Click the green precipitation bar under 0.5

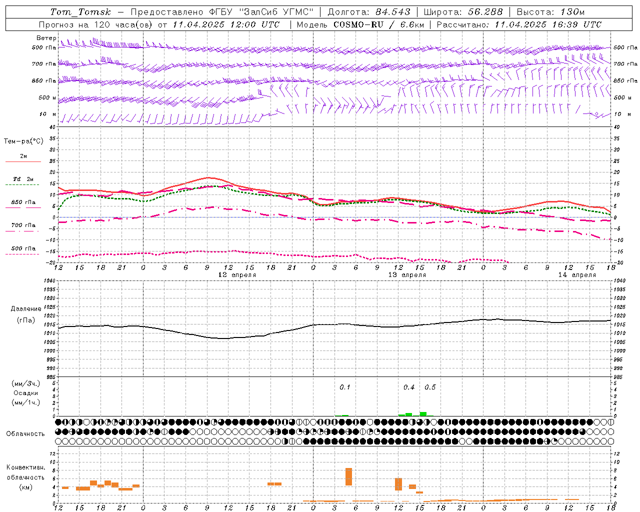point(423,414)
